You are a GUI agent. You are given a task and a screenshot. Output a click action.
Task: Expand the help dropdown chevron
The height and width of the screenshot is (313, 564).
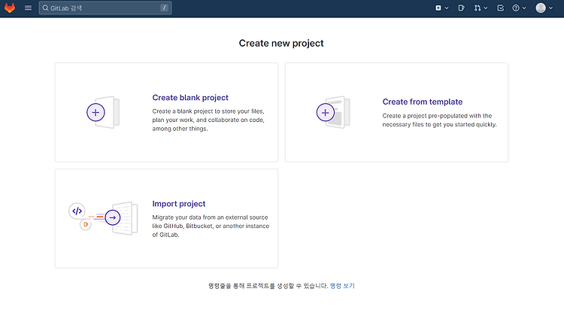click(x=524, y=8)
